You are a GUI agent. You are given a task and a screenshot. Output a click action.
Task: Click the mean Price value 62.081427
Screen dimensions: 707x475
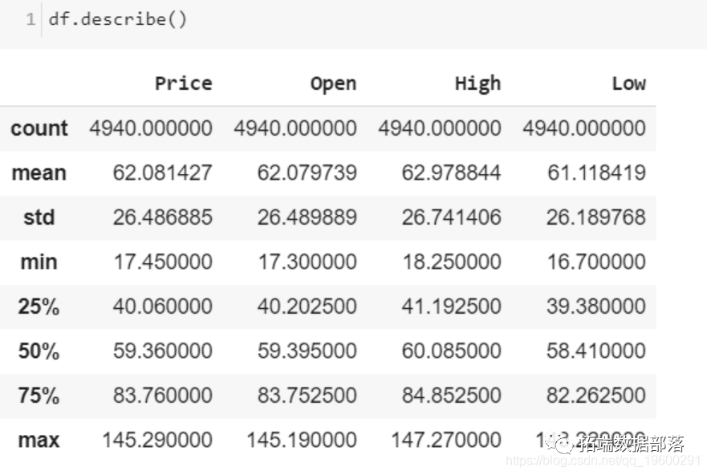[x=162, y=173]
